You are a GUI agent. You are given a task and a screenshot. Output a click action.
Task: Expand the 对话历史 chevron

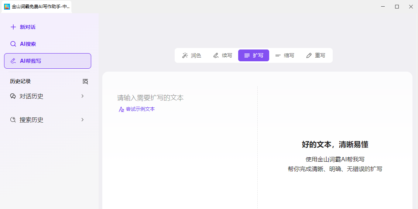[x=83, y=96]
